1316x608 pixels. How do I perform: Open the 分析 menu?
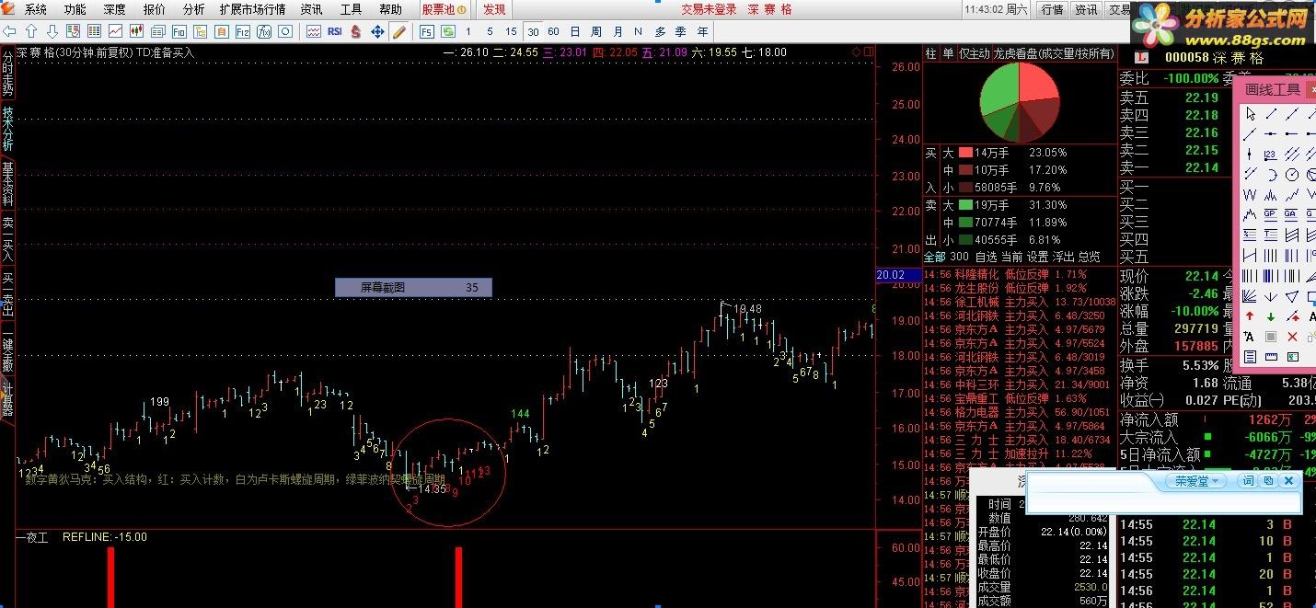pos(193,9)
